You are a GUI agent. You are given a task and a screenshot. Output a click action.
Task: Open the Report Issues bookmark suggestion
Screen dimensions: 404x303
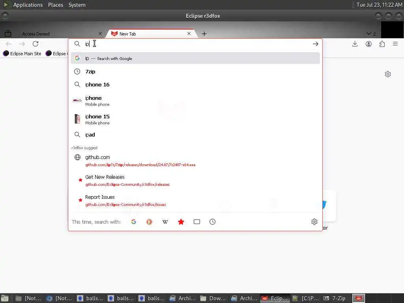195,200
